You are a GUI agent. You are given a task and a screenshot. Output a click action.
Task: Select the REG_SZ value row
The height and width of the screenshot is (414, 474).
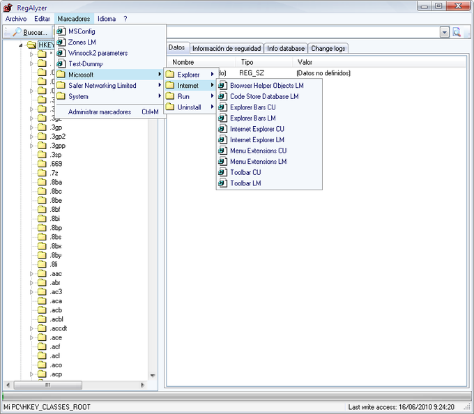(x=316, y=72)
